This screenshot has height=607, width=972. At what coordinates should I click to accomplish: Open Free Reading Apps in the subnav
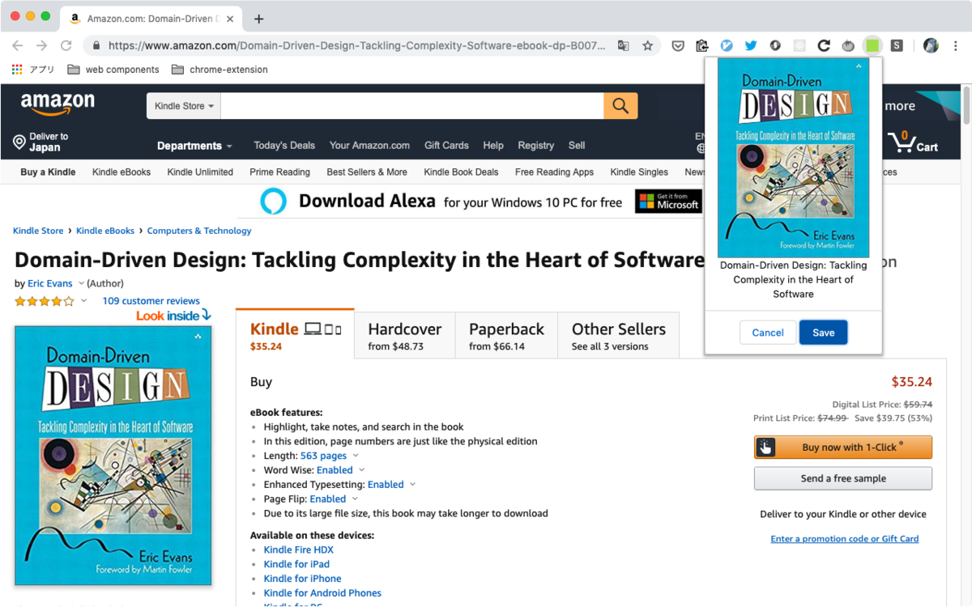554,172
